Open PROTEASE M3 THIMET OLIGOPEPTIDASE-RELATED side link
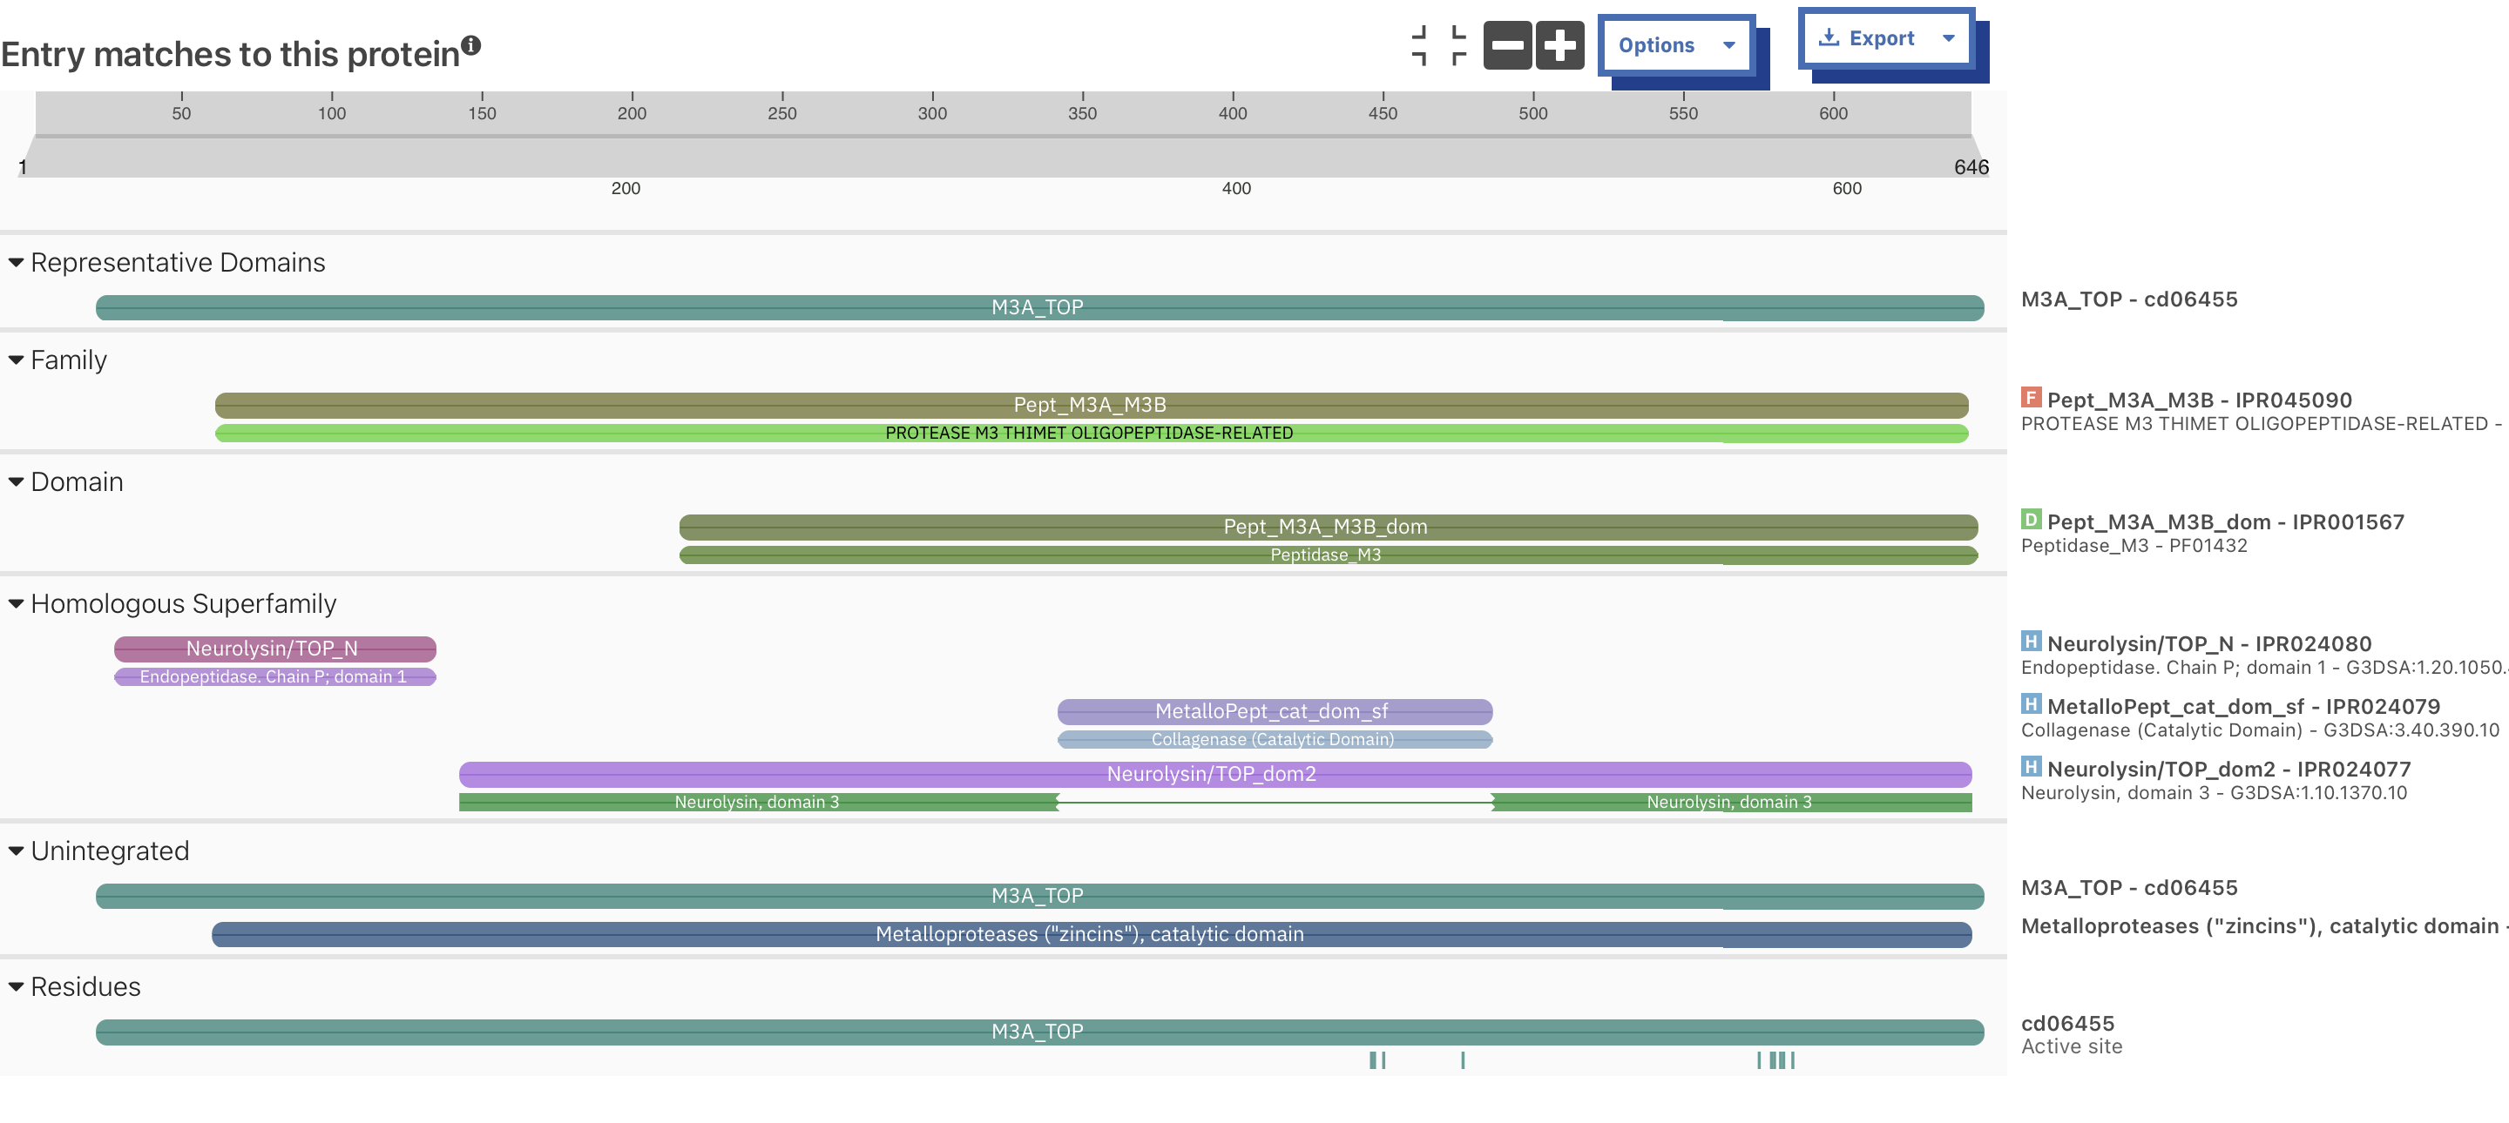 2262,424
